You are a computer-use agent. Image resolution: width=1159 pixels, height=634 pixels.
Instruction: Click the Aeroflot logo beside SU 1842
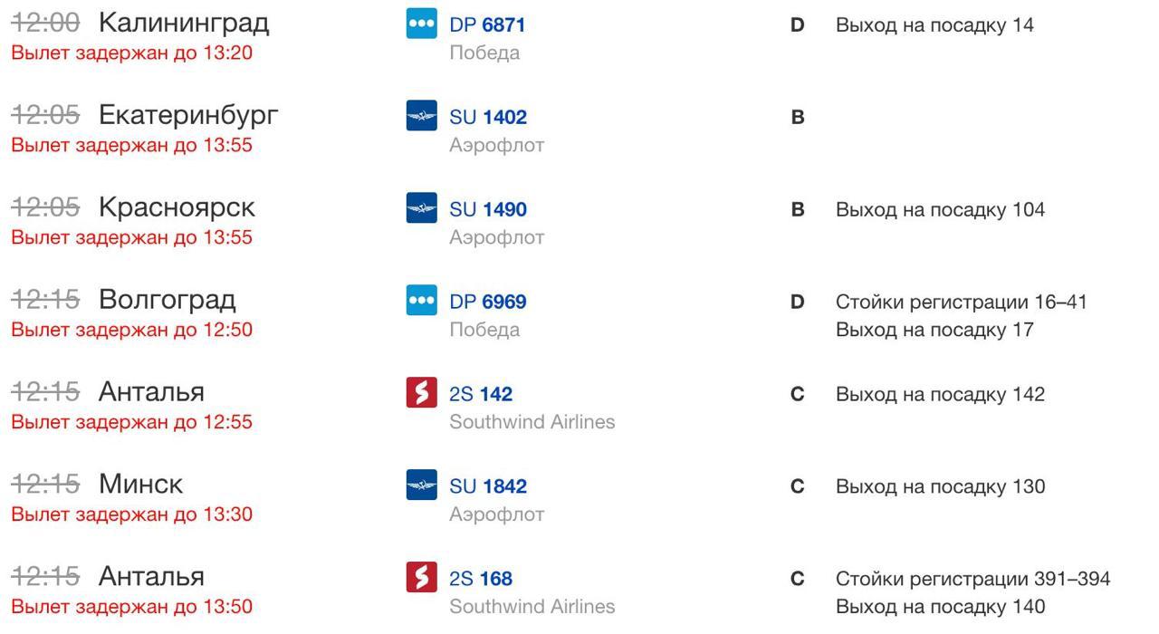pyautogui.click(x=422, y=485)
